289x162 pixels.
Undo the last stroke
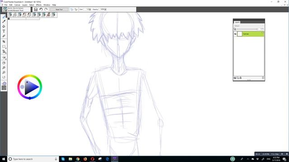[x=41, y=9]
